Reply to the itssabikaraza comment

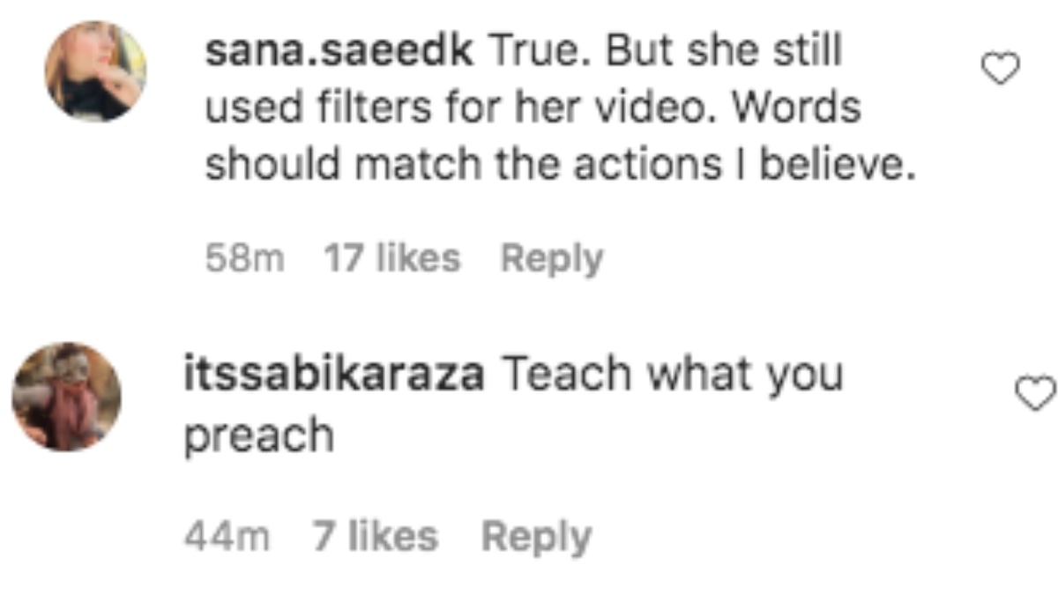point(536,537)
